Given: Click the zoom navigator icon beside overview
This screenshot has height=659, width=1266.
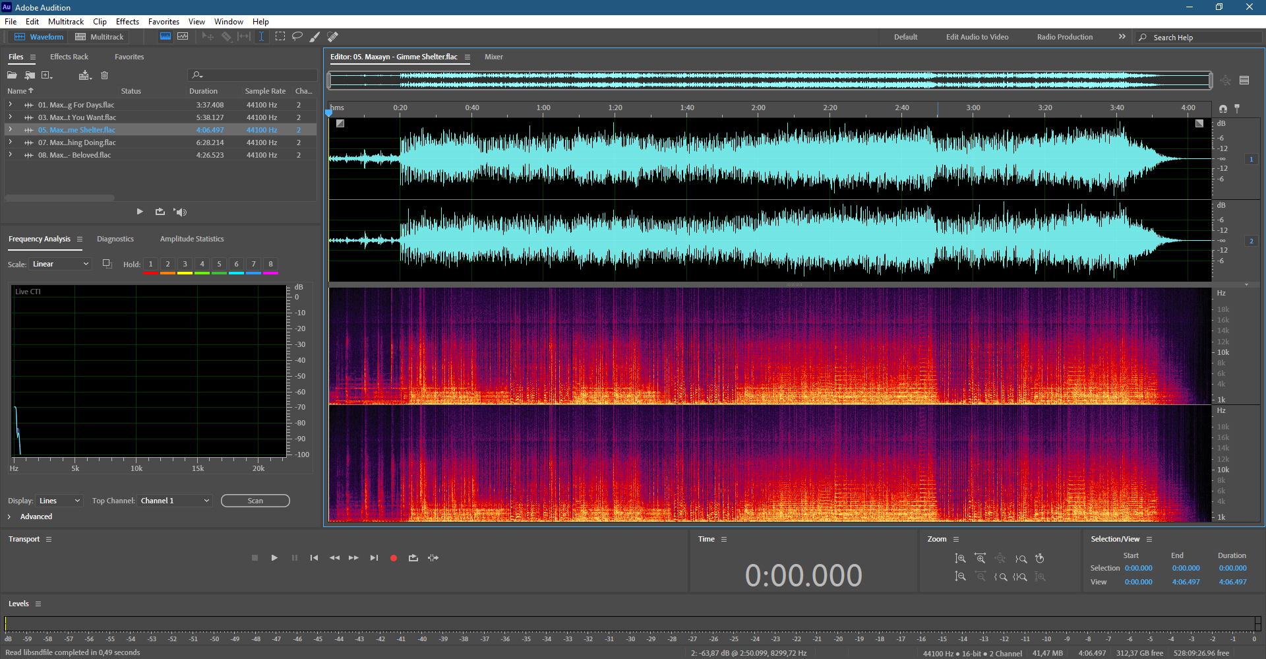Looking at the screenshot, I should click(1226, 80).
